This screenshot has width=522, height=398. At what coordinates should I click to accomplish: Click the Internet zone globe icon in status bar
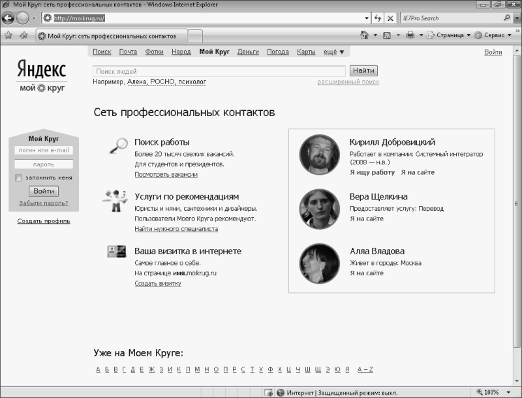click(281, 393)
